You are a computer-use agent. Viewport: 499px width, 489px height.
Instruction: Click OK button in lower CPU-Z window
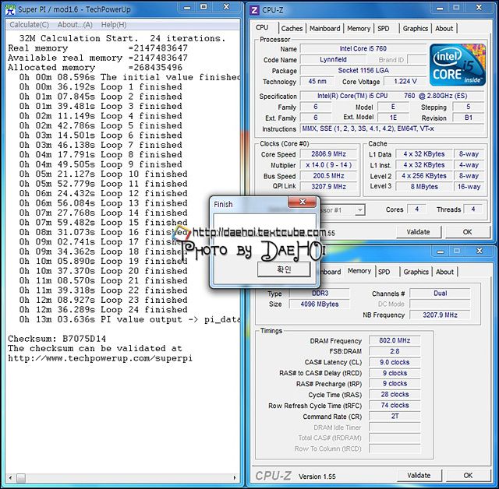tap(468, 475)
